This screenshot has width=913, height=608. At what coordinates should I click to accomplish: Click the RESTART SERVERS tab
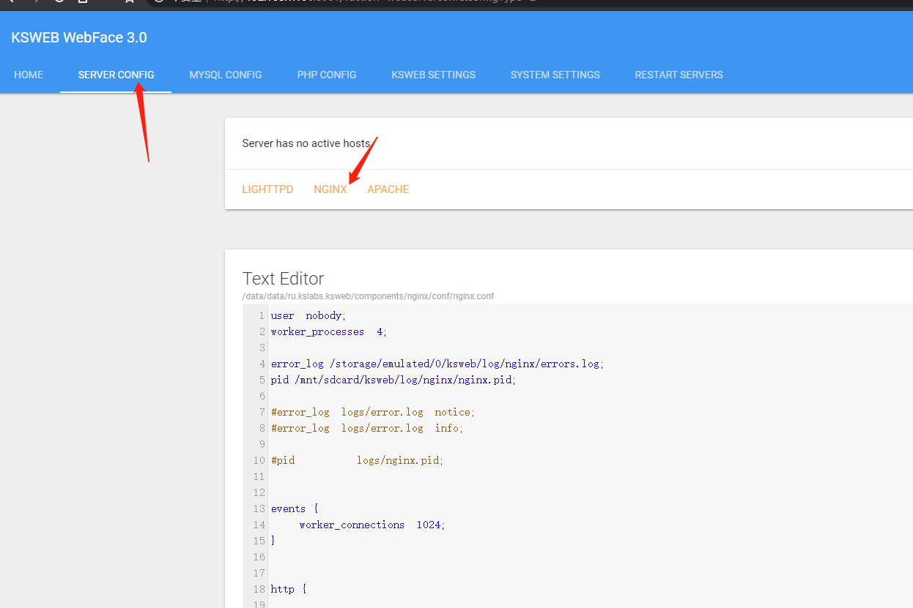679,75
